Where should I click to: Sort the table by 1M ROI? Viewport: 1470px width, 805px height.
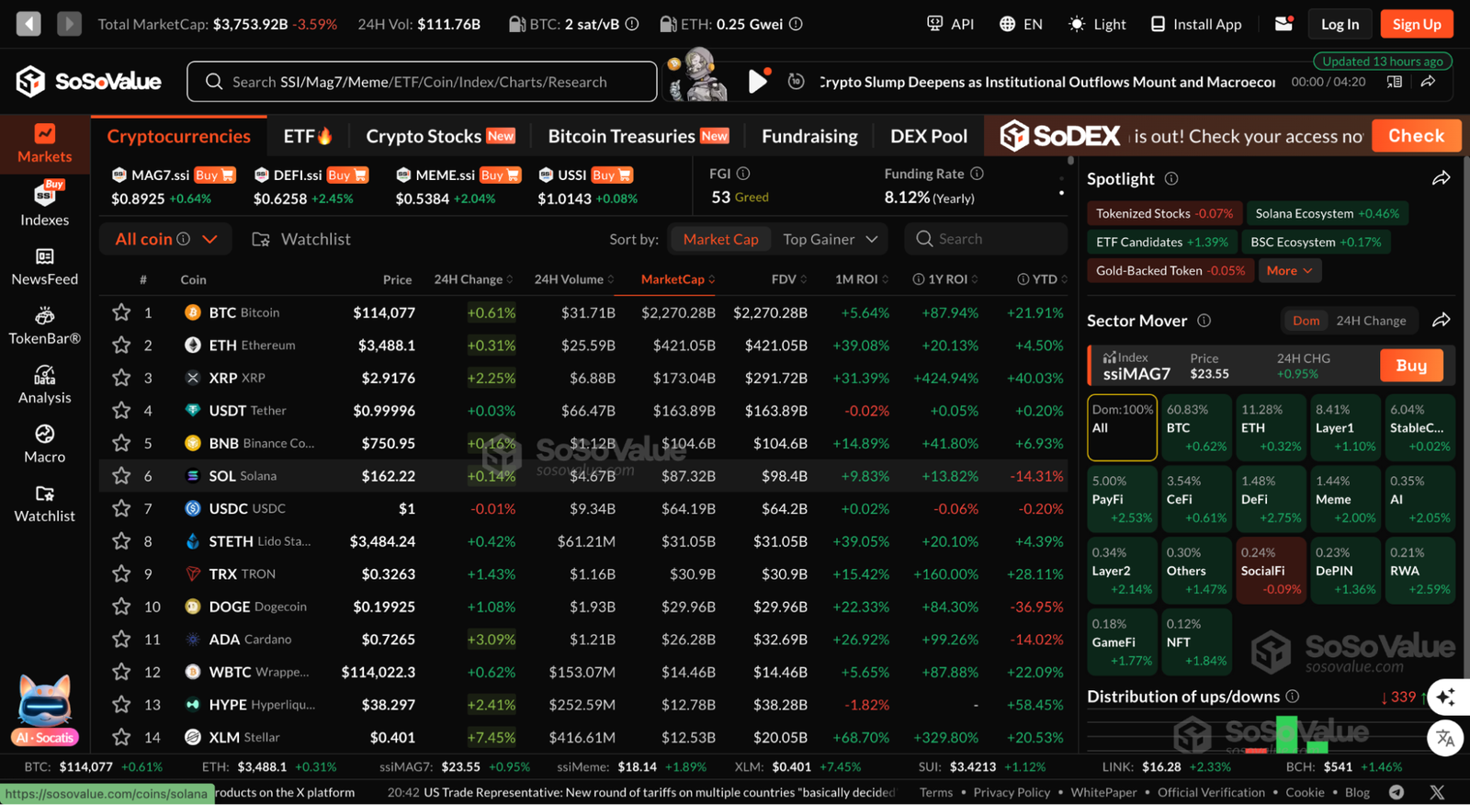click(x=862, y=279)
